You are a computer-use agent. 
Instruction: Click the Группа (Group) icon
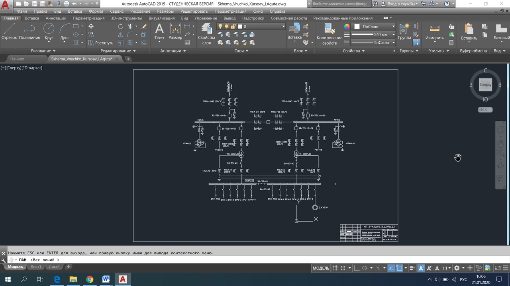tap(404, 31)
